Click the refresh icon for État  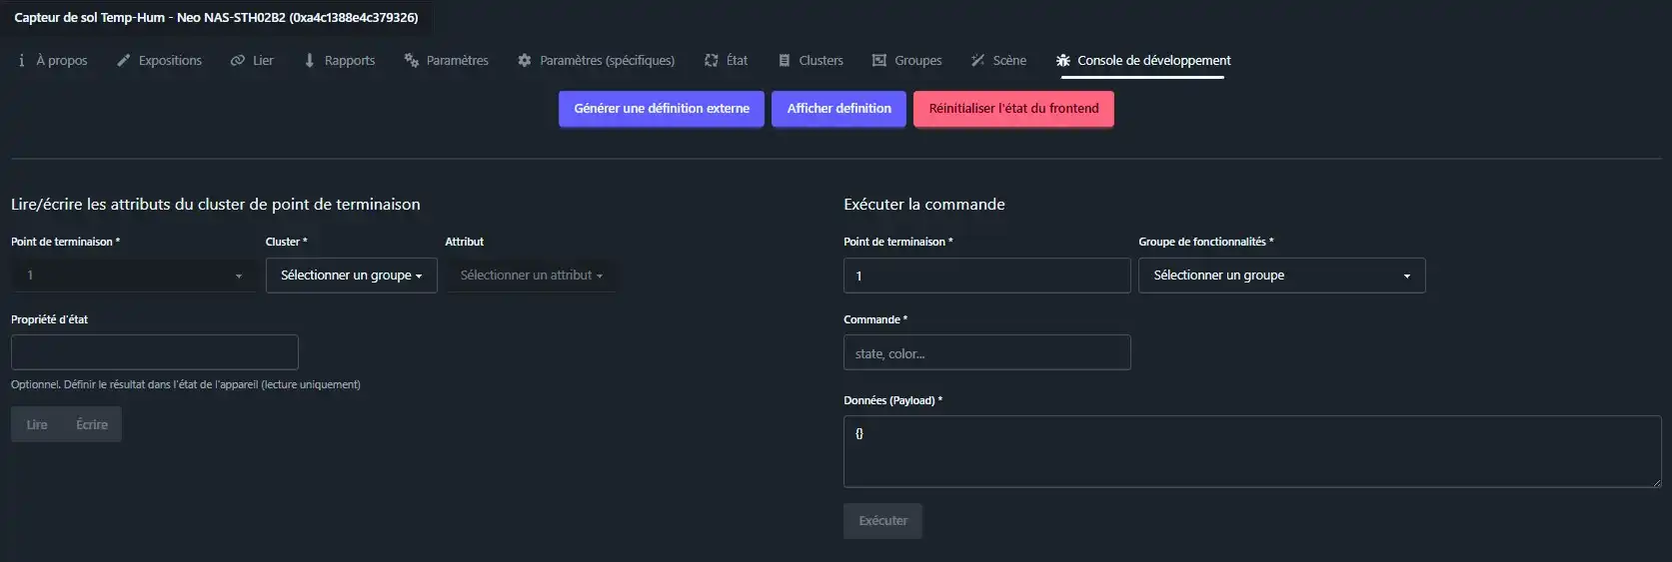(712, 61)
